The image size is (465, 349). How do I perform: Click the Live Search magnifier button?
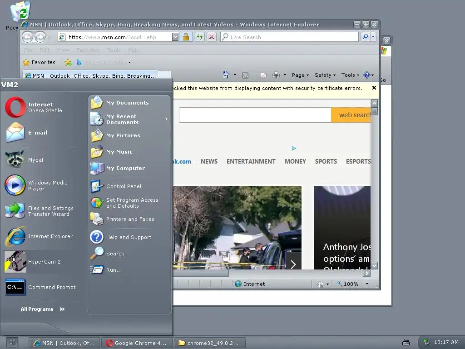pyautogui.click(x=366, y=37)
